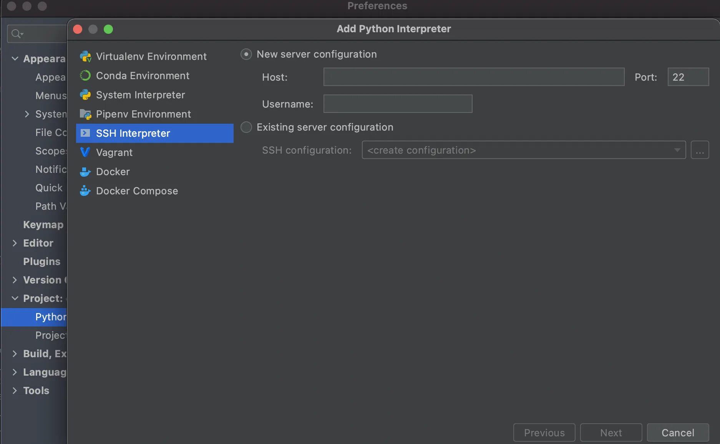Click the Pipenv Environment folder icon

click(x=85, y=114)
